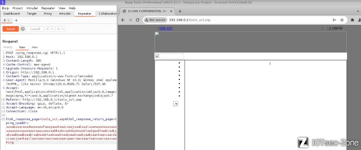Click the Cache-Control: max-age=0 header
Screen dimensions: 361x150
tap(28, 65)
